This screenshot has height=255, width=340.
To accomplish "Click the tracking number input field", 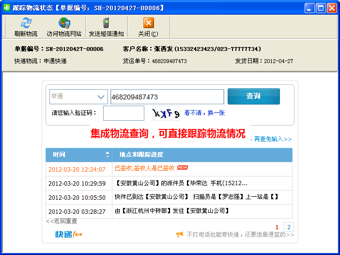I will [x=167, y=97].
